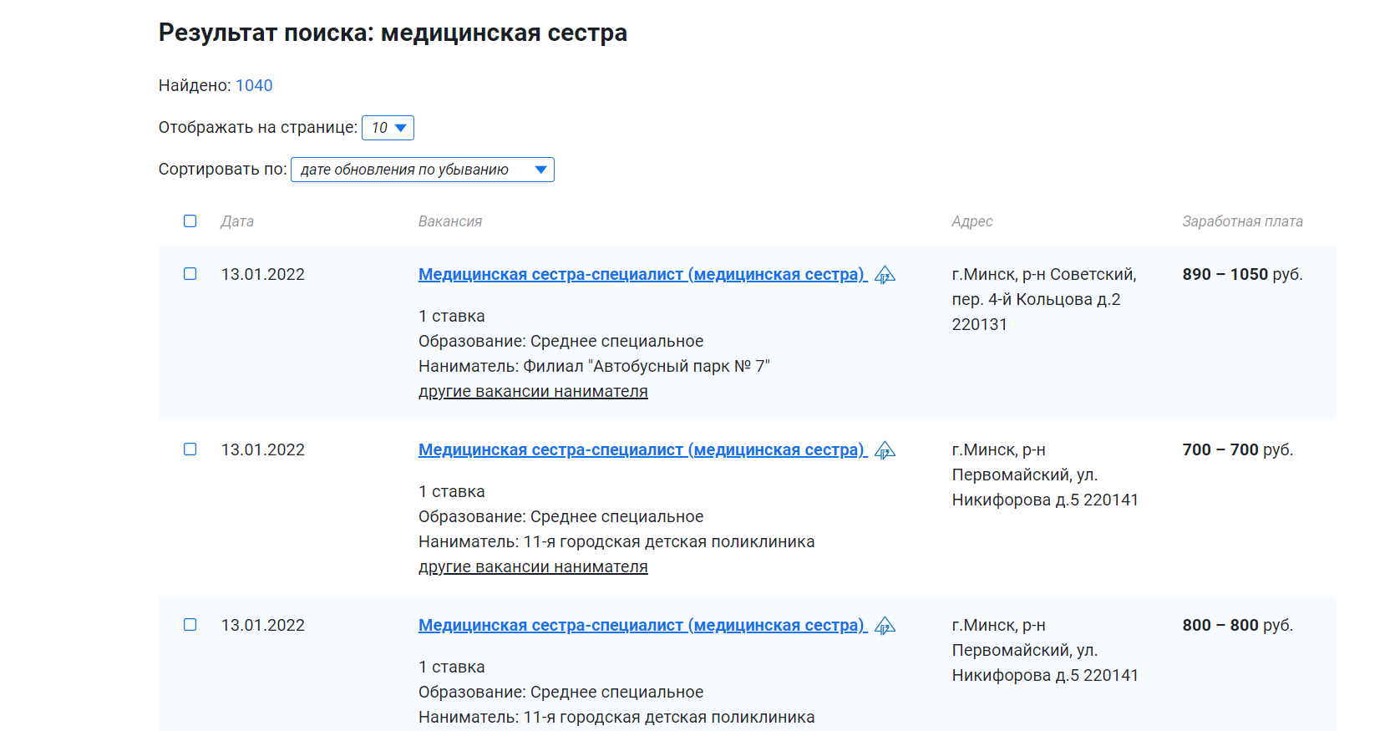Open vacancy link for 800 – 800 руб. job
Viewport: 1400px width, 731px height.
tap(642, 625)
